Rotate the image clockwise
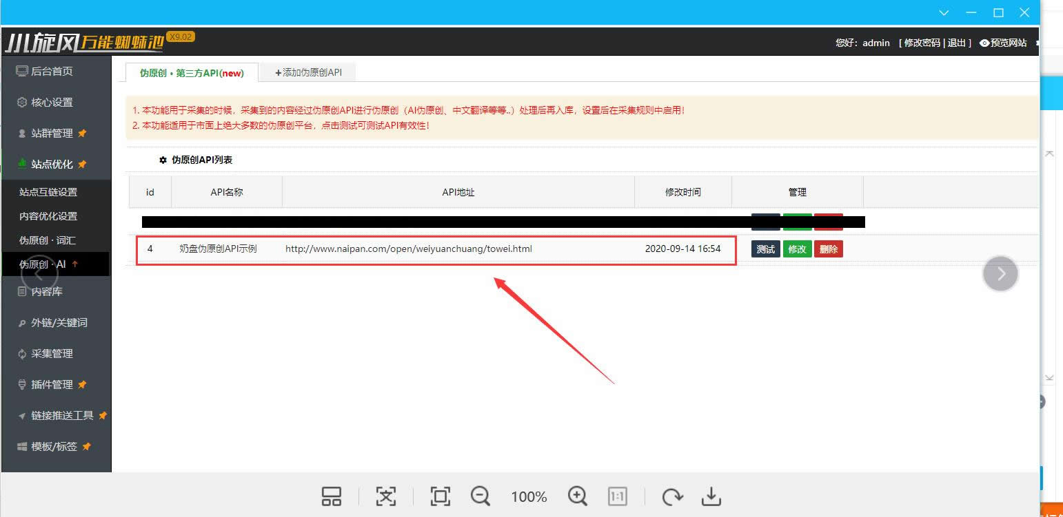Screen dimensions: 1063x517 [672, 496]
